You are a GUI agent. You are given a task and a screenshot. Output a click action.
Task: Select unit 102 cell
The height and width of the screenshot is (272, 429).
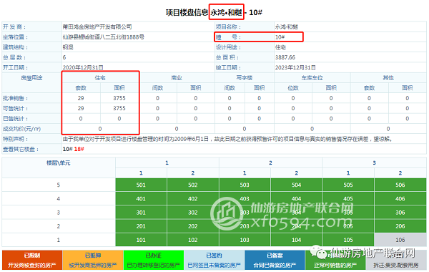pyautogui.click(x=193, y=240)
